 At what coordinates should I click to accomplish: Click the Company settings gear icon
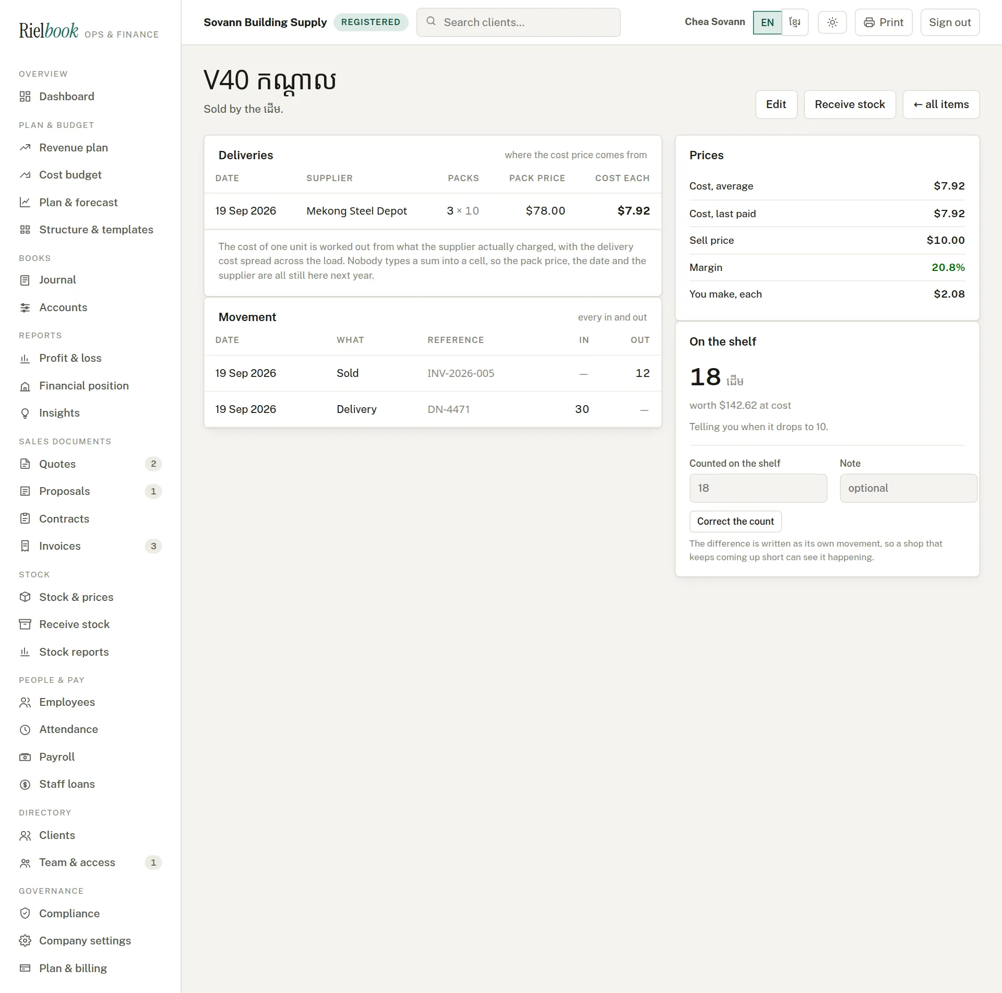coord(25,941)
